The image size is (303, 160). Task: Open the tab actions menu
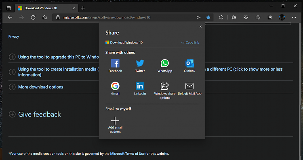[x=9, y=8]
